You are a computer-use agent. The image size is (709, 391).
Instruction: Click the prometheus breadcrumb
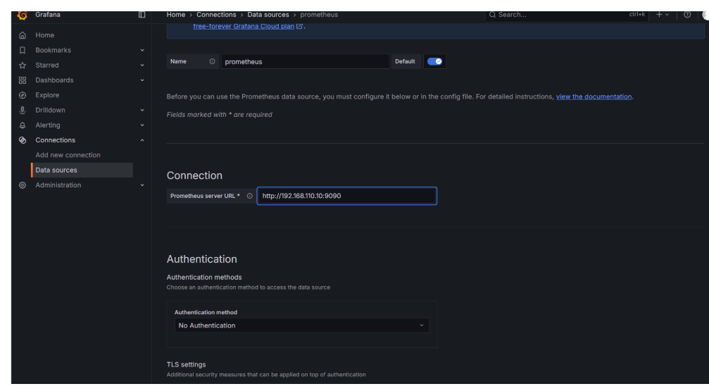pyautogui.click(x=319, y=15)
